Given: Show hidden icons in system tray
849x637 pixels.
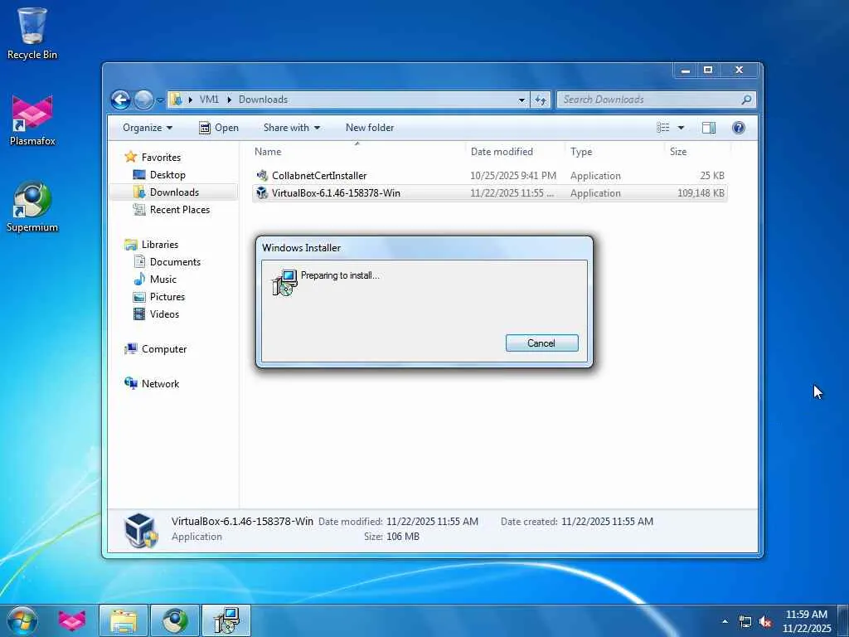Looking at the screenshot, I should click(x=725, y=621).
